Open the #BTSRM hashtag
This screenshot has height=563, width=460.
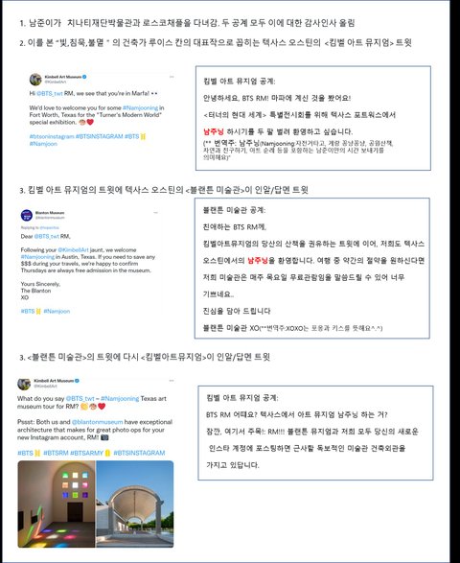pos(56,453)
